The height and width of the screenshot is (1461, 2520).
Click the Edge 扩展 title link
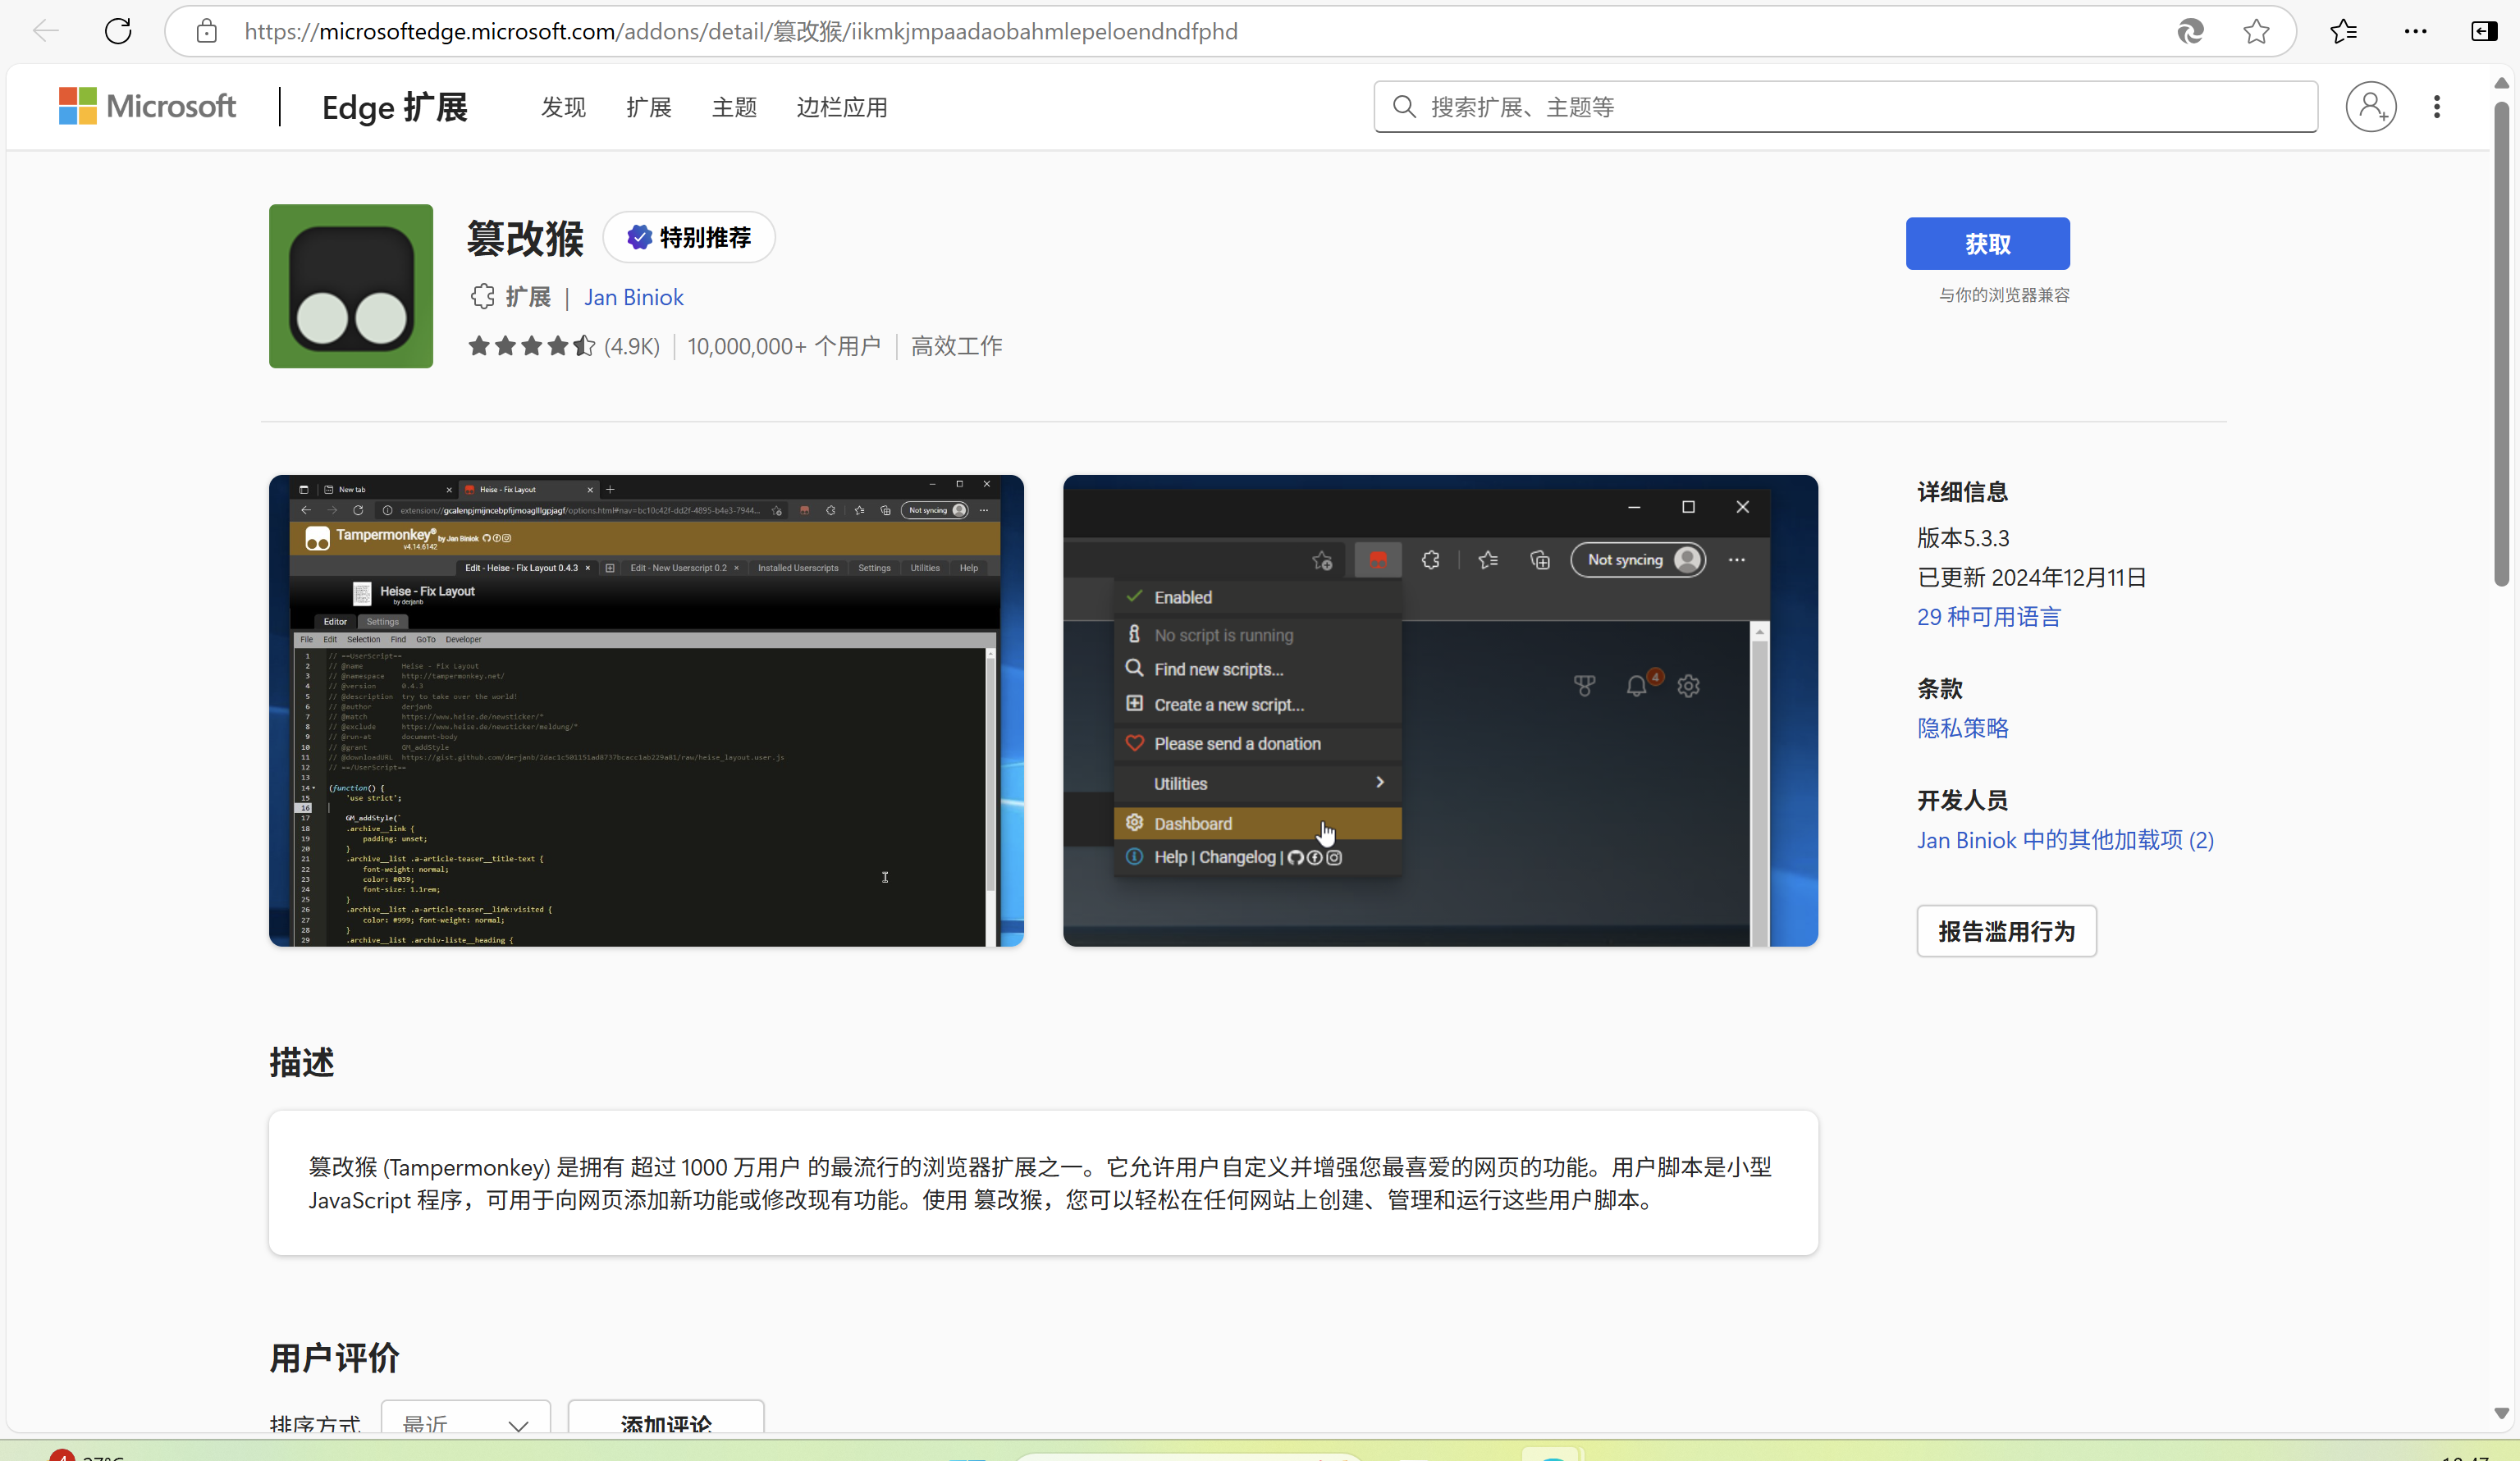tap(395, 107)
